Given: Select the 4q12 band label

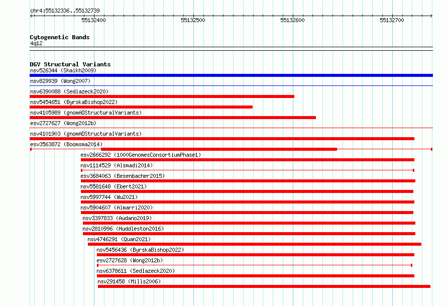Looking at the screenshot, I should (36, 43).
